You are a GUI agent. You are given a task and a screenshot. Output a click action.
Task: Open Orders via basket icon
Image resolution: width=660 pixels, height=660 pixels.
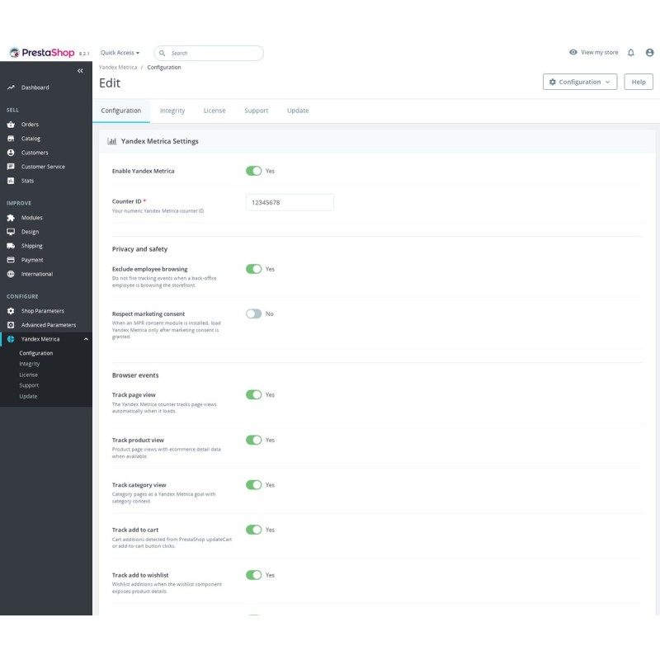coord(11,125)
